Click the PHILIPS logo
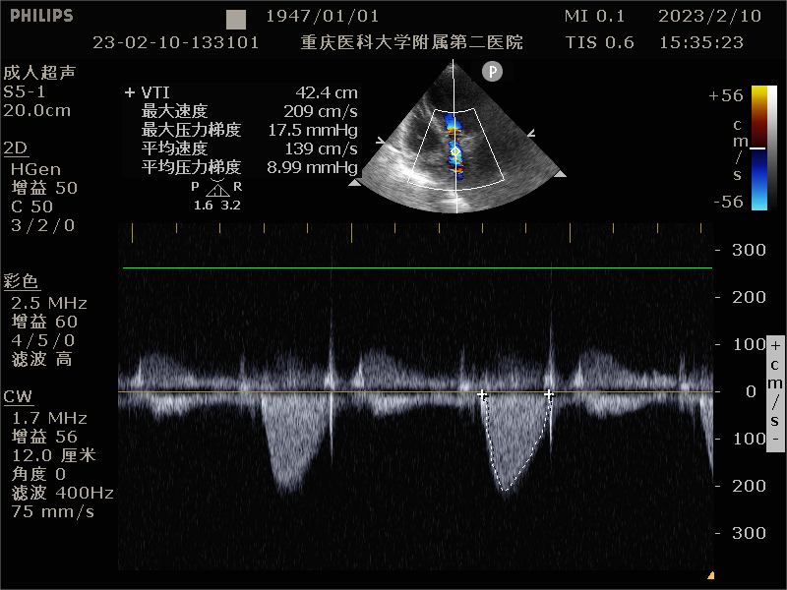 point(39,17)
